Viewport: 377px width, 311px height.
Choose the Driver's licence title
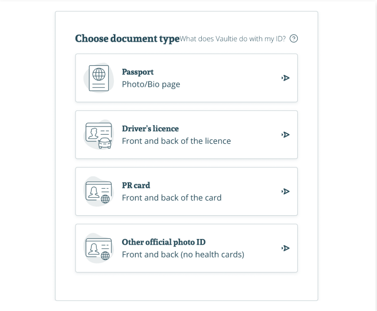click(150, 128)
